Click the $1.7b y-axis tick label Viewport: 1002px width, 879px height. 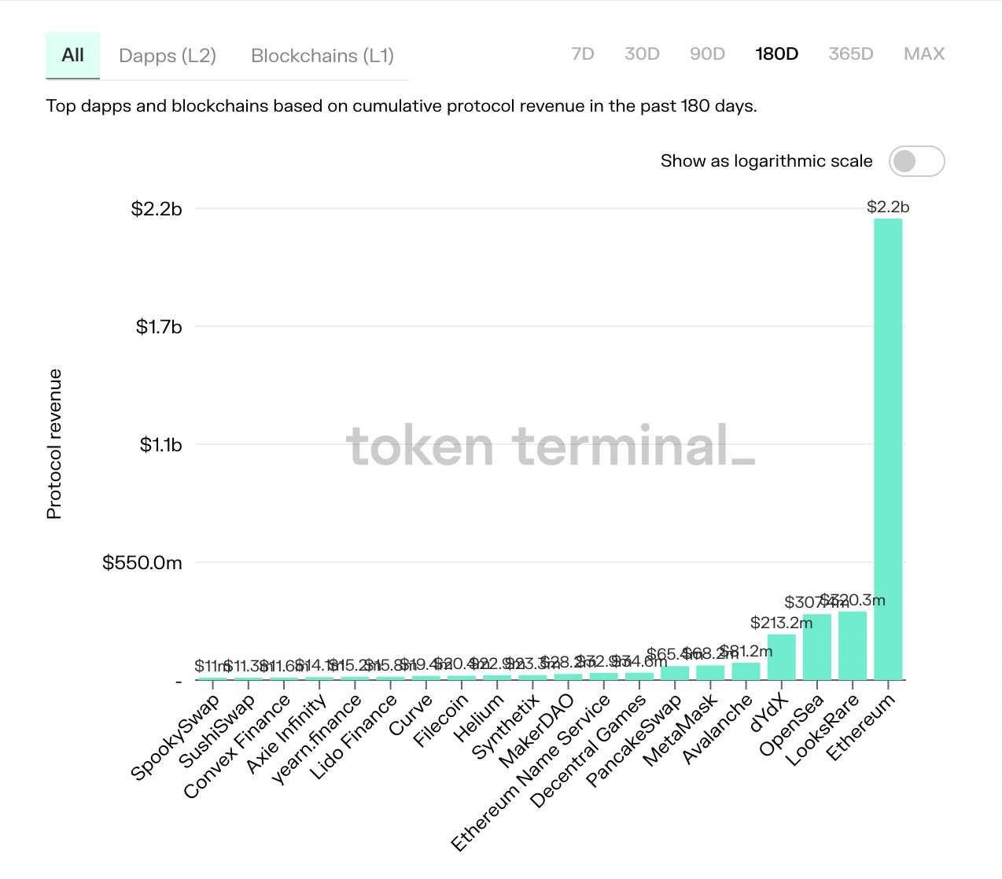pos(158,327)
